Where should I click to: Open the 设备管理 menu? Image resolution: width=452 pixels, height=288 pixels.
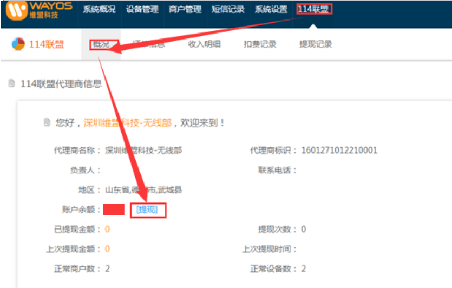coord(142,10)
